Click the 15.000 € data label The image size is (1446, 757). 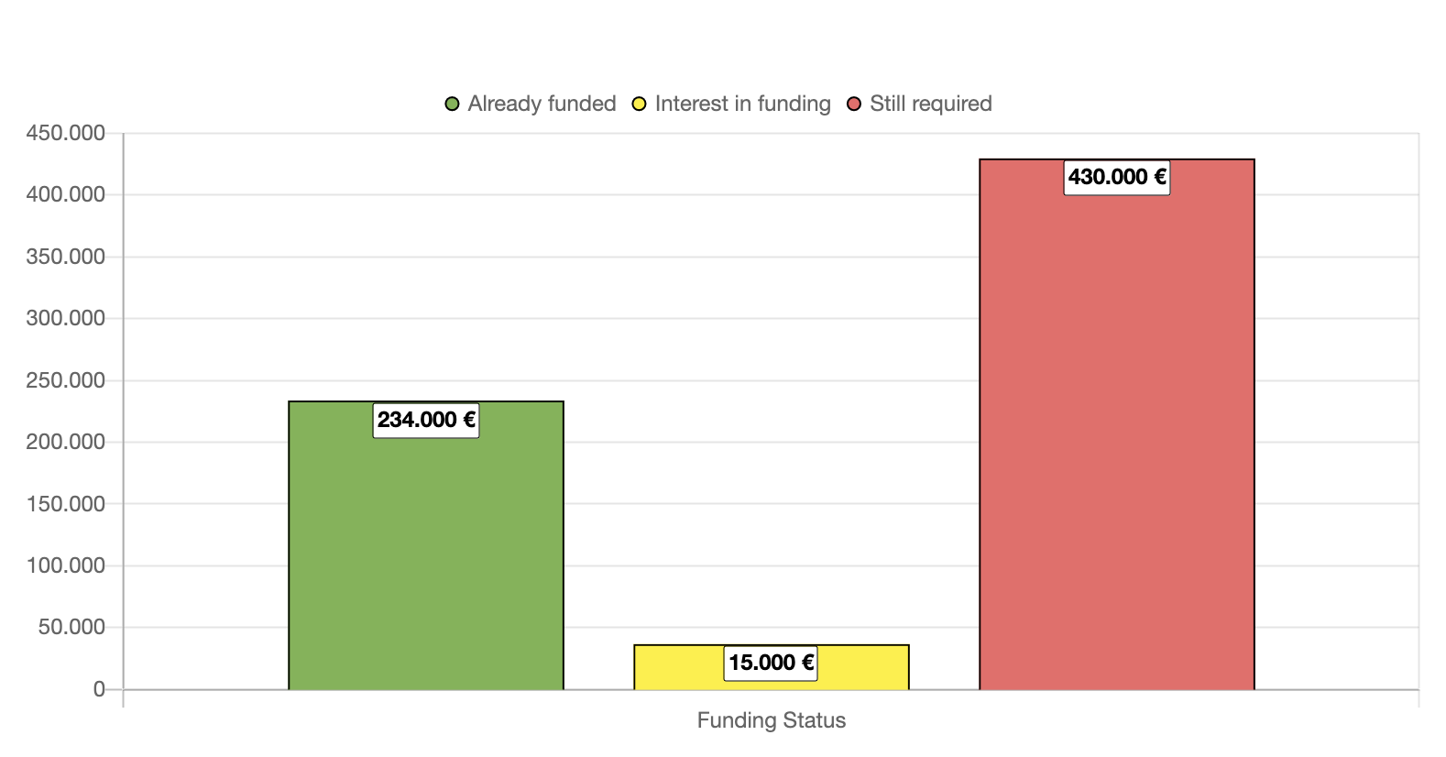coord(771,663)
